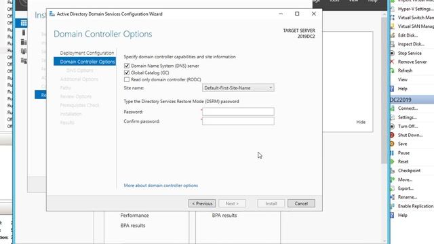The height and width of the screenshot is (244, 434).
Task: Open Edit Disk action
Action: [x=408, y=35]
